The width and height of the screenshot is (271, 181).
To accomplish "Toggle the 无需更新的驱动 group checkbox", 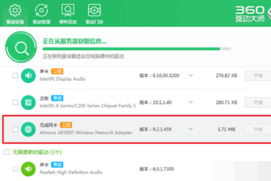I will (7, 152).
